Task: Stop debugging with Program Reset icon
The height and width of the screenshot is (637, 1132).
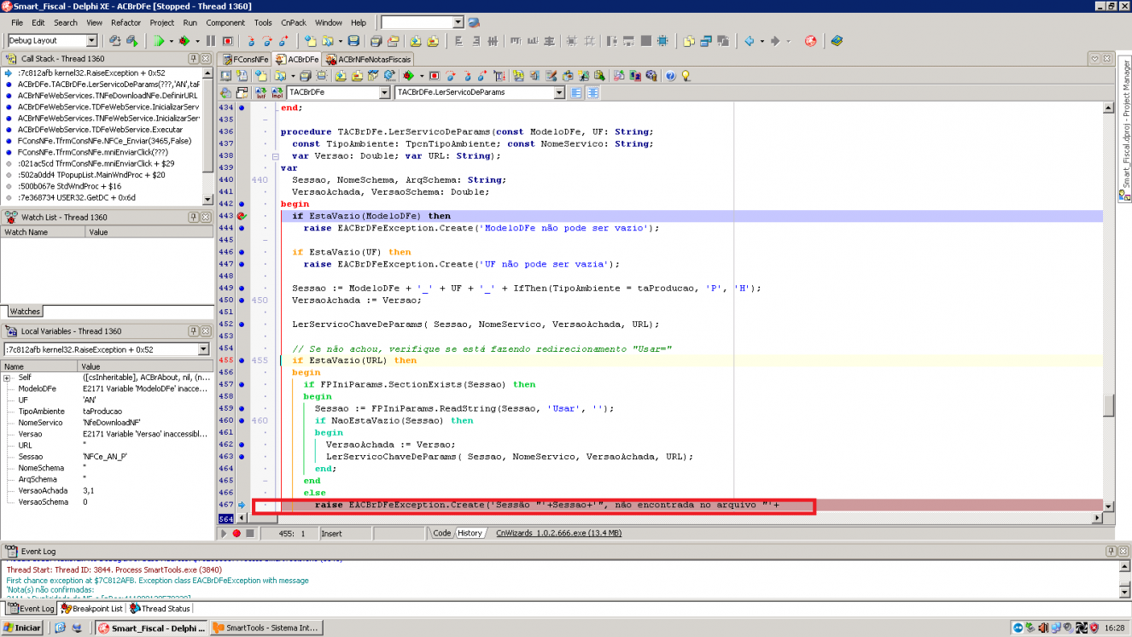Action: [x=227, y=40]
